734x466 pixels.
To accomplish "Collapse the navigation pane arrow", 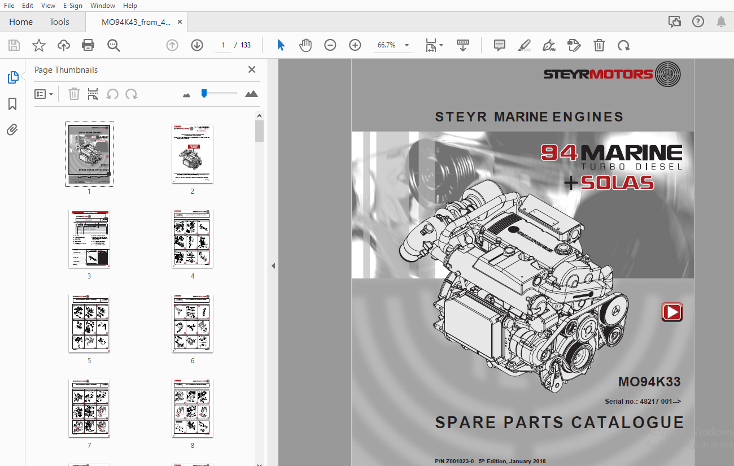I will (274, 265).
